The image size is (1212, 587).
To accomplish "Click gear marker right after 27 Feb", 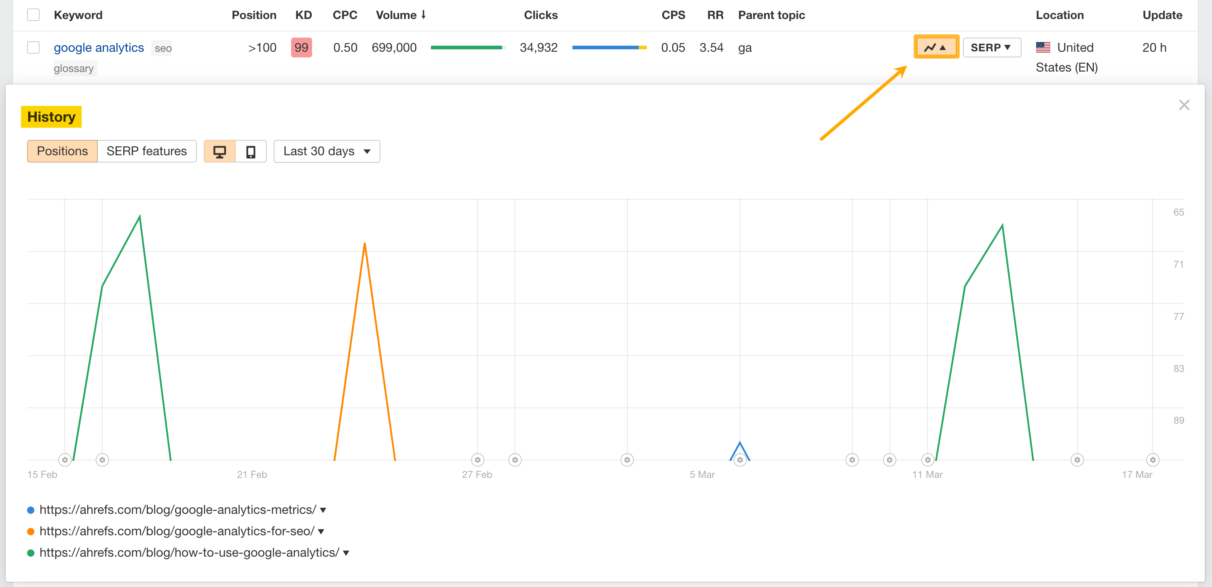I will [x=515, y=460].
